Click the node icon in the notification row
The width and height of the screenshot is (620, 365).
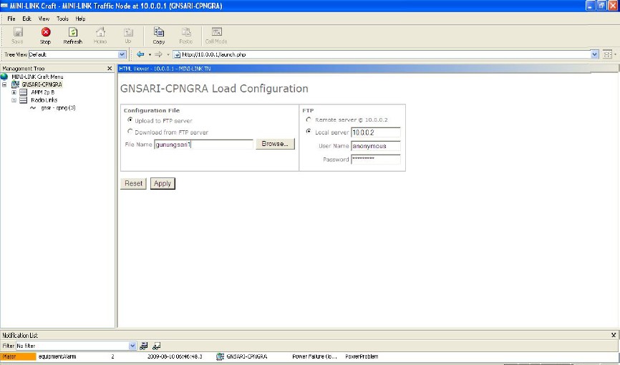[221, 356]
